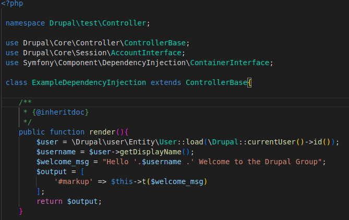Place cursor on namespace keyword
This screenshot has width=349, height=220.
click(x=25, y=23)
